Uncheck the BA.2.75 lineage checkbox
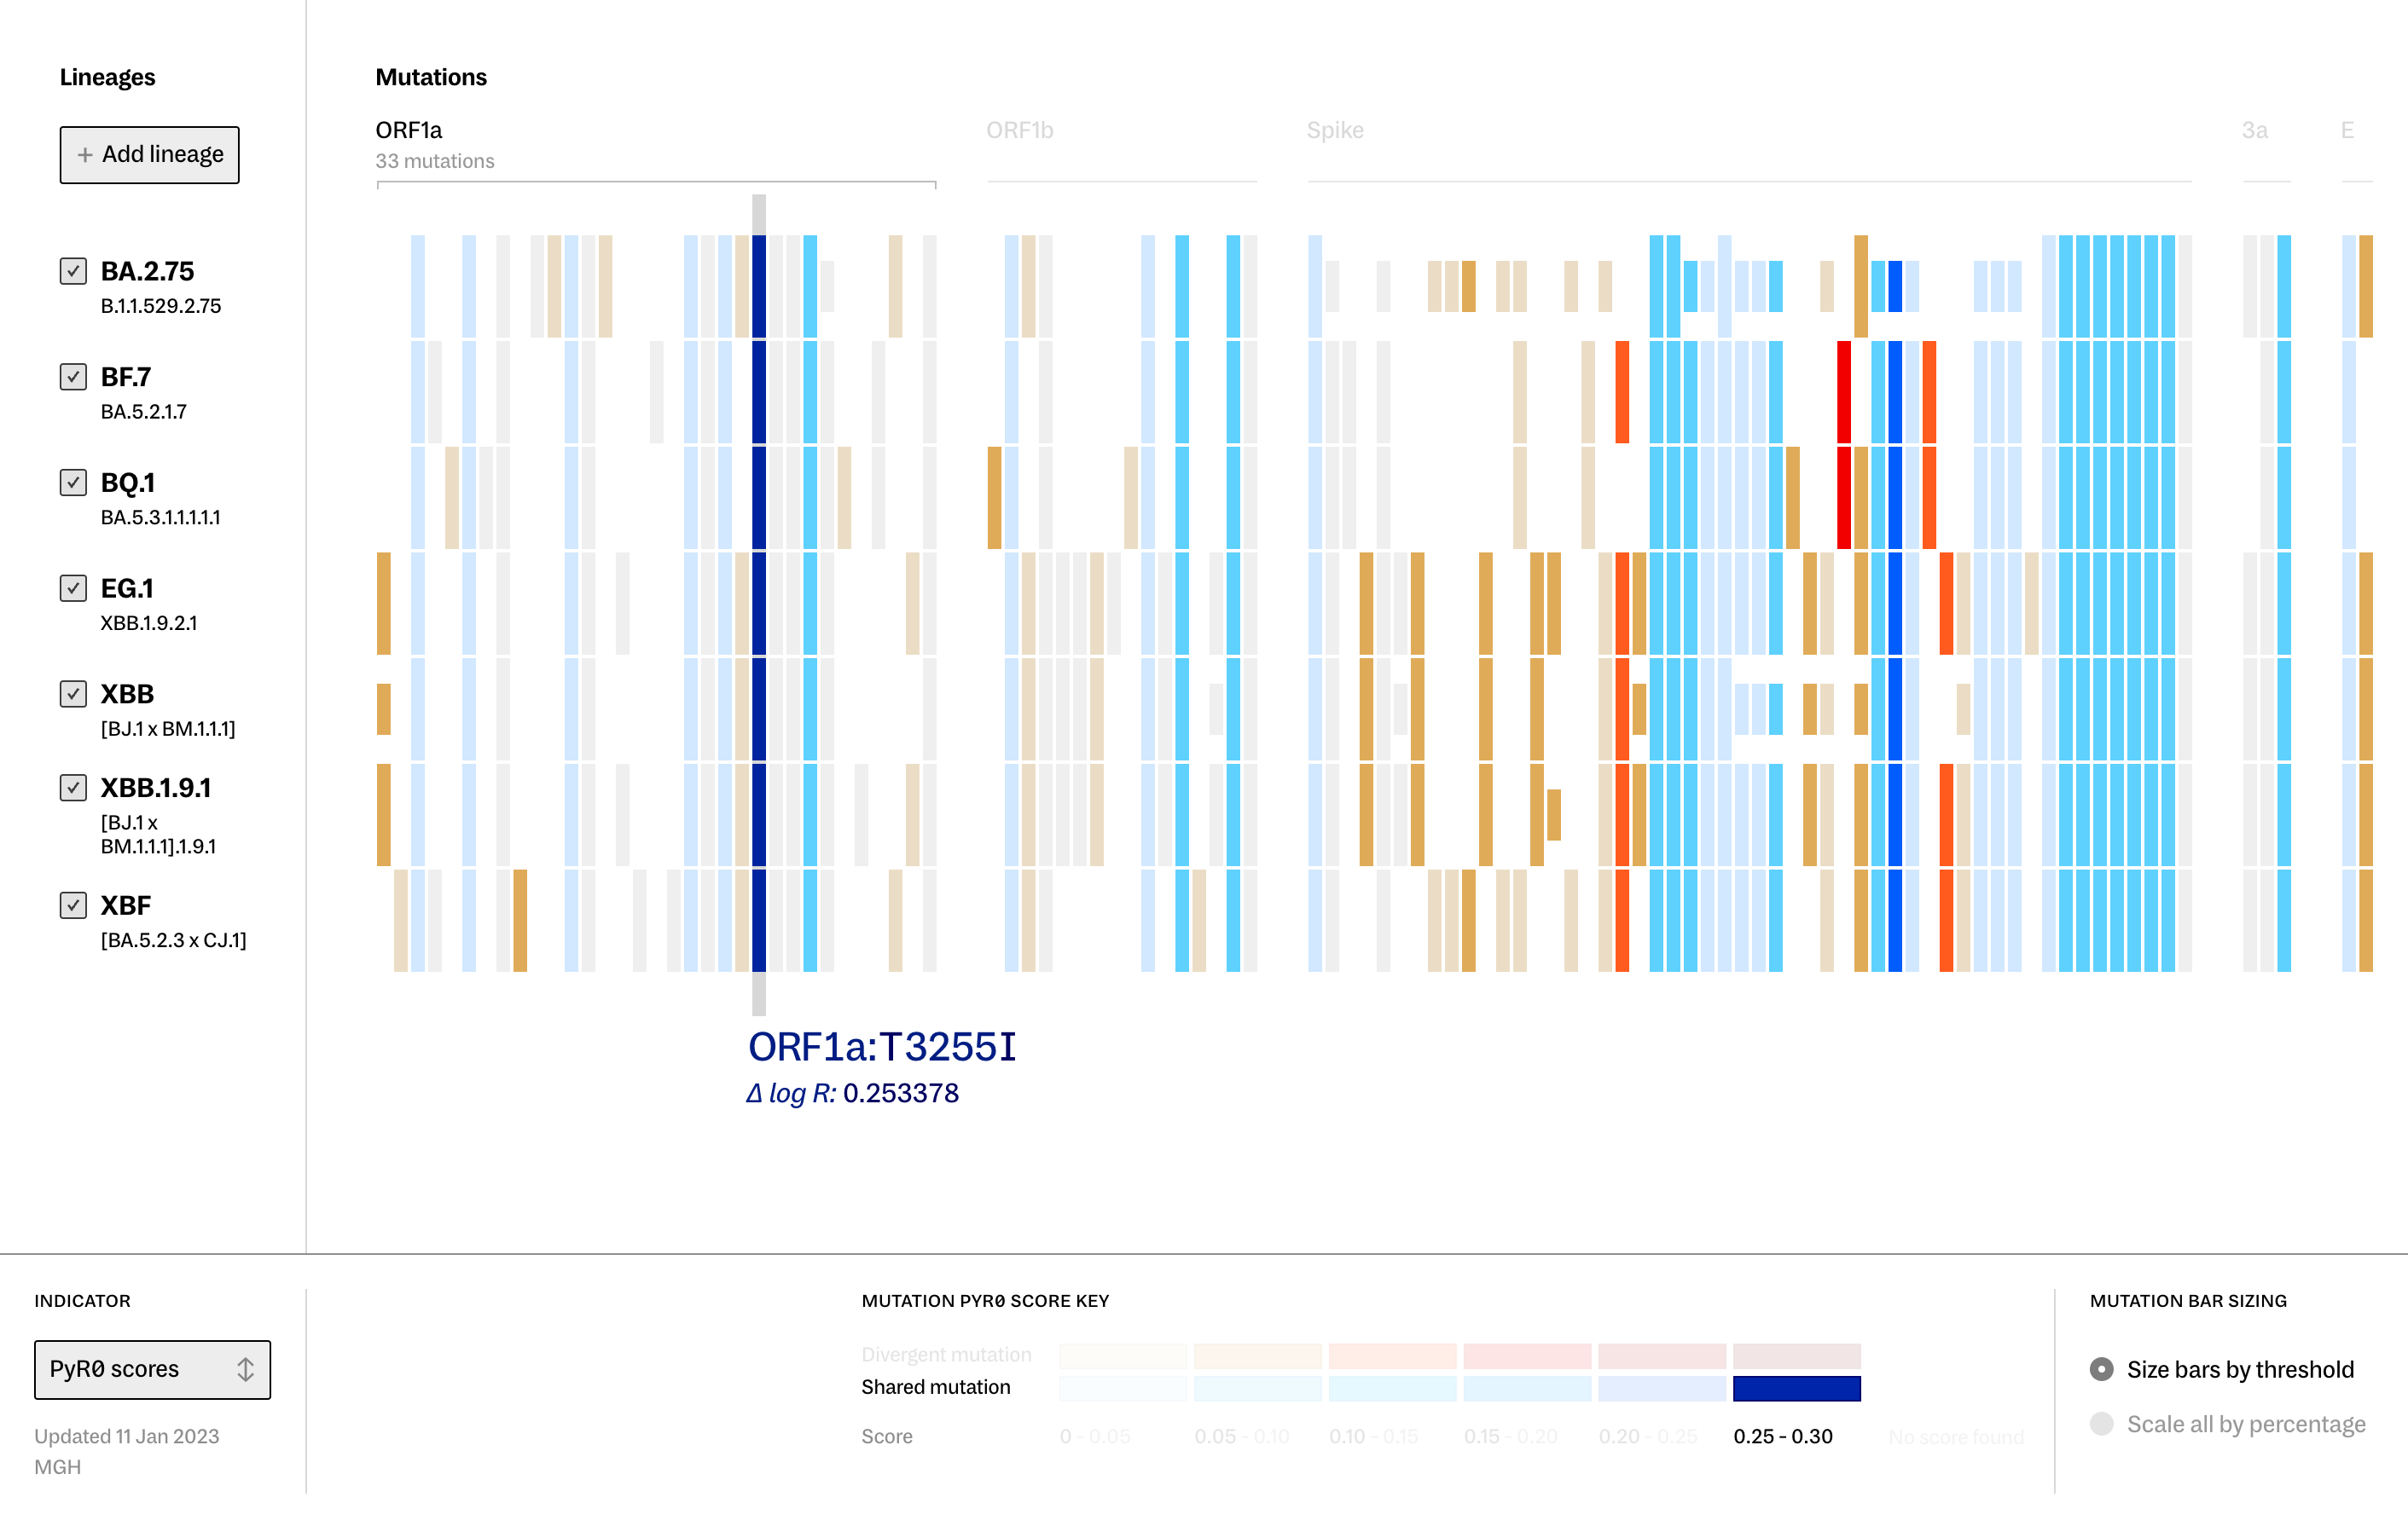2408x1526 pixels. pyautogui.click(x=73, y=272)
